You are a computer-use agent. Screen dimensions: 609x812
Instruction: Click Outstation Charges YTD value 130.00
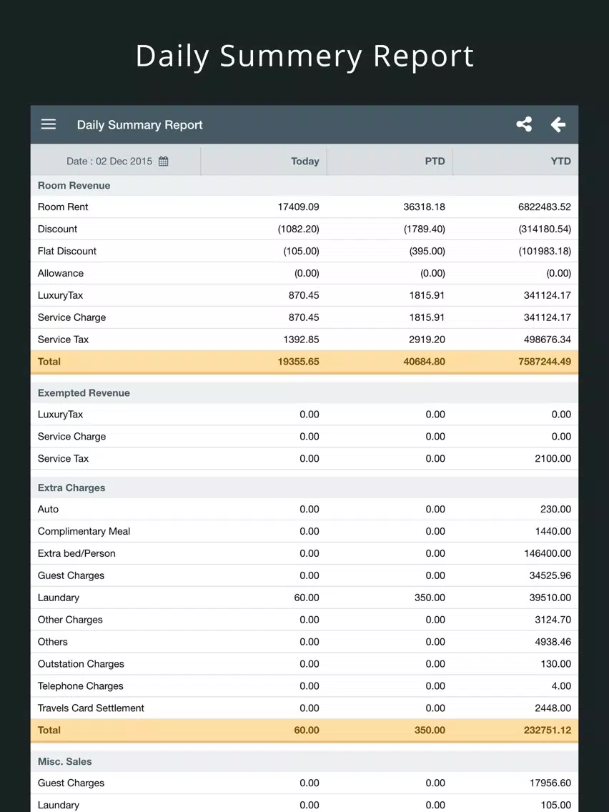coord(555,664)
